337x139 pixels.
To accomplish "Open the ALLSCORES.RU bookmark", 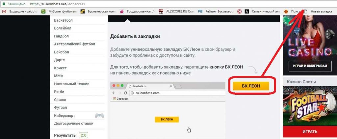I will point(177,11).
